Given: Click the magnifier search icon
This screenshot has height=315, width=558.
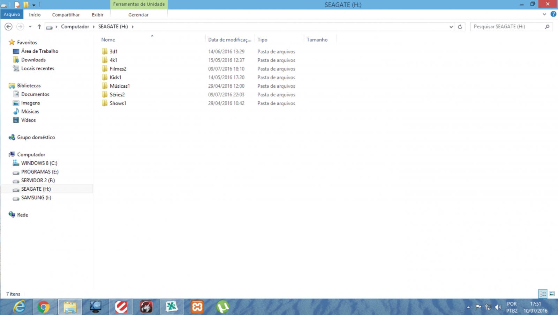Looking at the screenshot, I should point(547,27).
